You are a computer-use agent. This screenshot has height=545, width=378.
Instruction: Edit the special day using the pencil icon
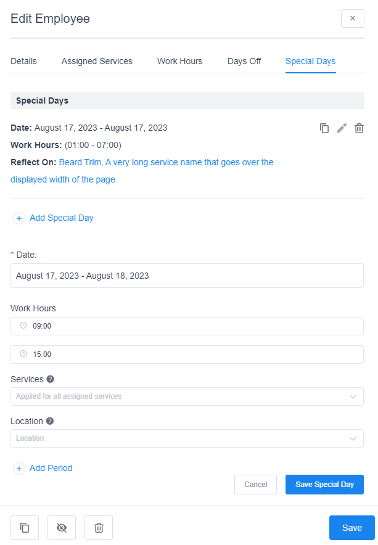tap(342, 128)
